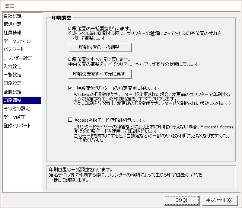Open the 転送設定 category
The width and height of the screenshot is (242, 208).
pos(13,24)
